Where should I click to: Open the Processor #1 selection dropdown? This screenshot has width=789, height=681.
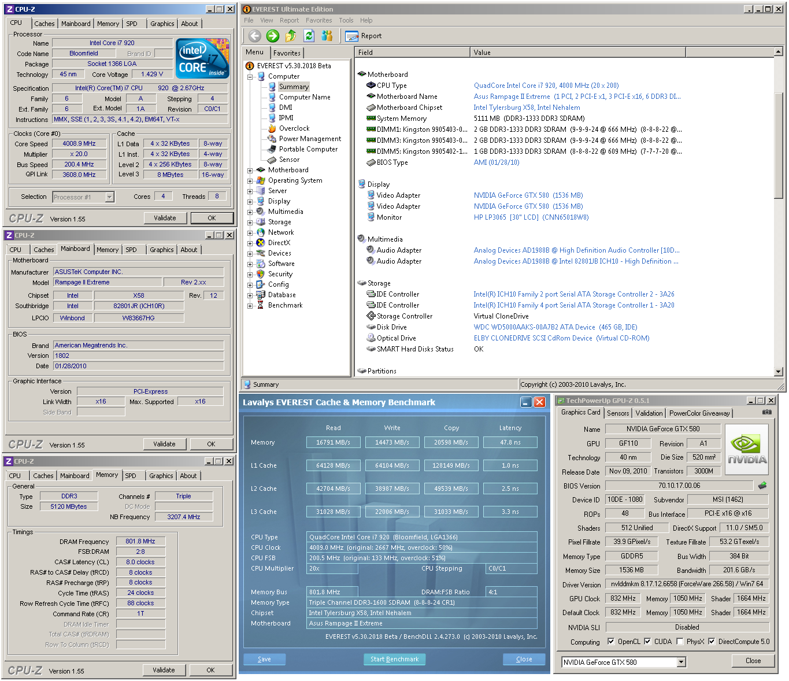(109, 197)
